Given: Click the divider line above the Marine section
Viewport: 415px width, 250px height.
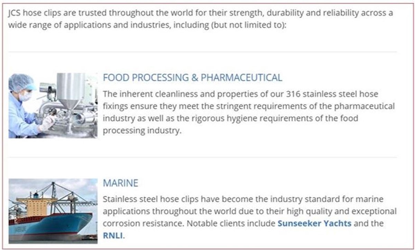Looking at the screenshot, I should pos(203,158).
